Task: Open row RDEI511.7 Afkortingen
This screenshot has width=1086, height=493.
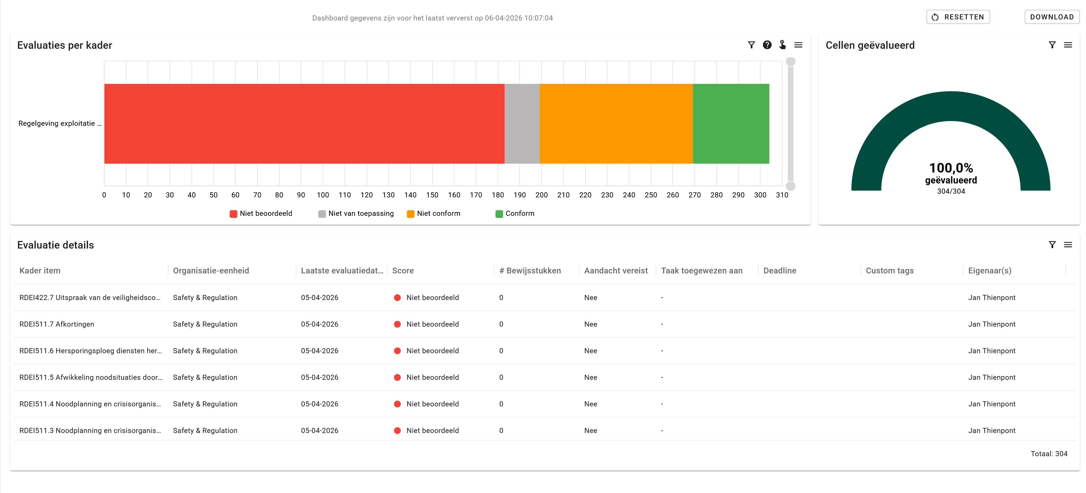Action: [57, 324]
